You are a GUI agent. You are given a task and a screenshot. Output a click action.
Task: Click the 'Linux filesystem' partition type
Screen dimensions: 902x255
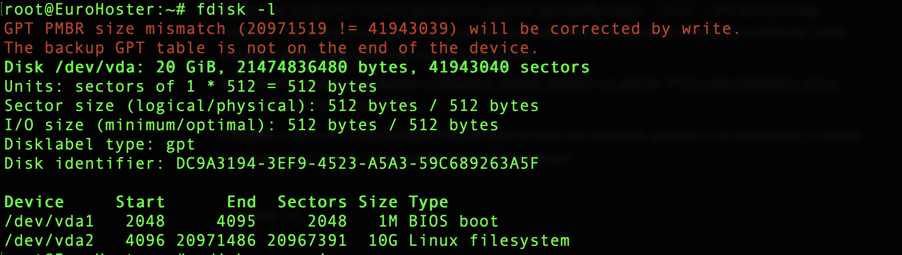489,241
